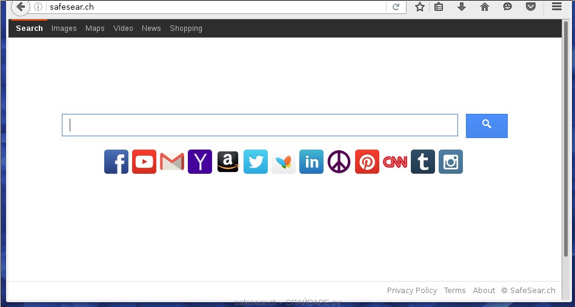Open the Terms link

point(454,291)
